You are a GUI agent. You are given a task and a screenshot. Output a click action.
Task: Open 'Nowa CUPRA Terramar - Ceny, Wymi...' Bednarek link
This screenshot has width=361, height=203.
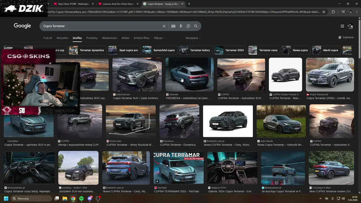(228, 145)
